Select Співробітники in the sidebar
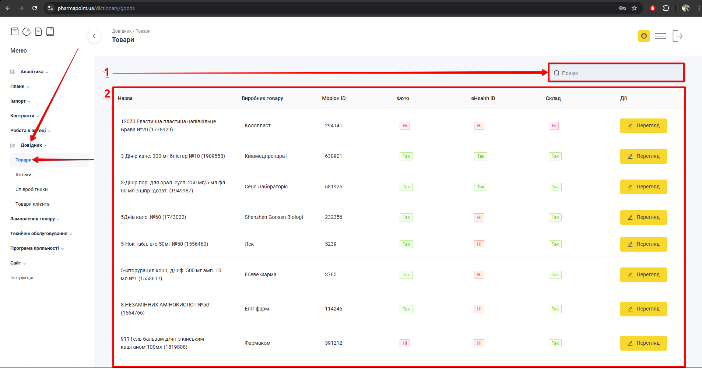Screen dimensions: 702x369 pyautogui.click(x=32, y=189)
